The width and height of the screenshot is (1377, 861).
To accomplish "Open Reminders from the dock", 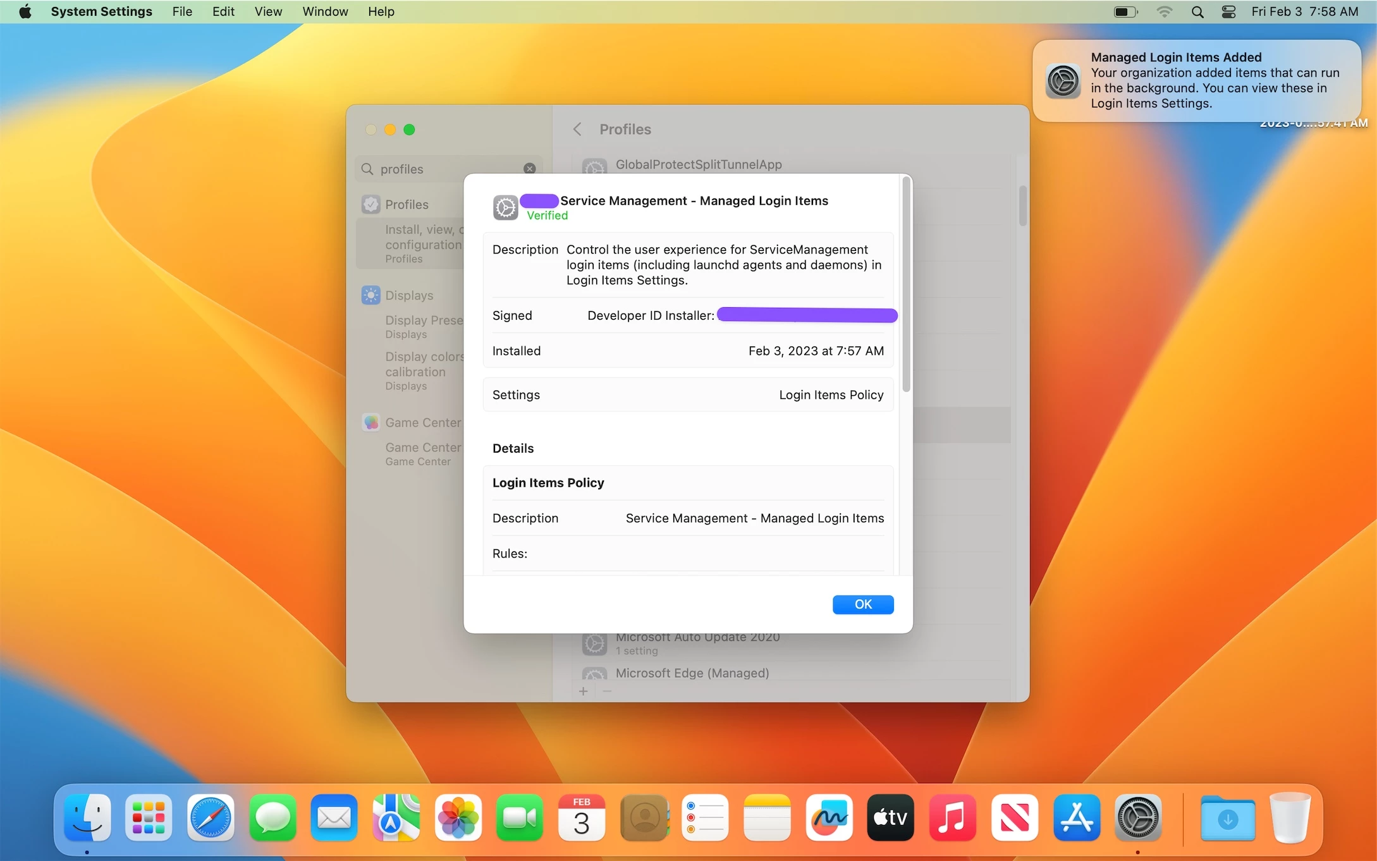I will click(705, 818).
